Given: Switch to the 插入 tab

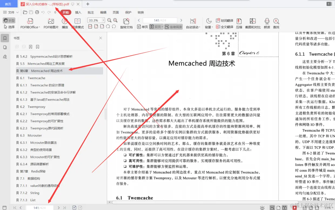Looking at the screenshot, I should pyautogui.click(x=78, y=12).
